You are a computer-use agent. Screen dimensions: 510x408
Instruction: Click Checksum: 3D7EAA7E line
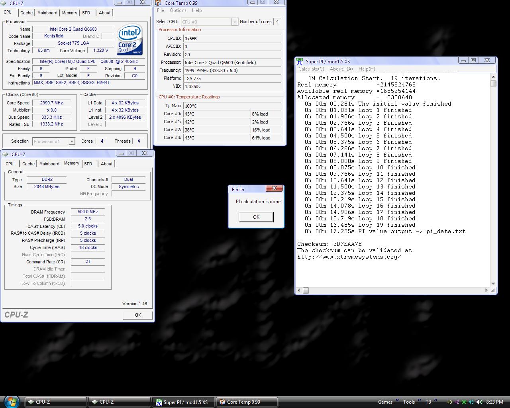330,244
